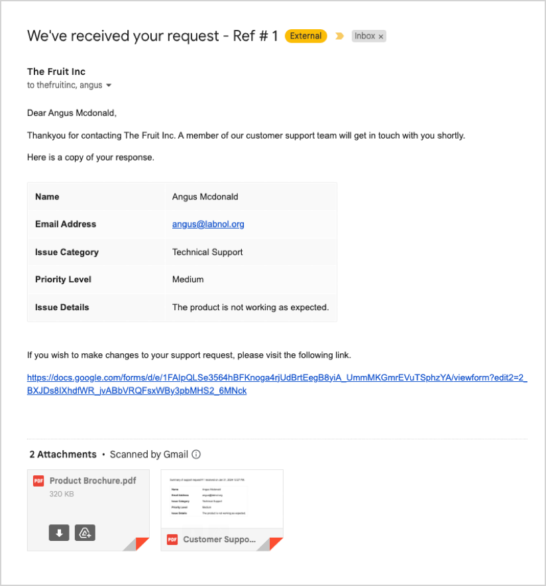
Task: Click the Inbox label tag
Action: [x=364, y=36]
